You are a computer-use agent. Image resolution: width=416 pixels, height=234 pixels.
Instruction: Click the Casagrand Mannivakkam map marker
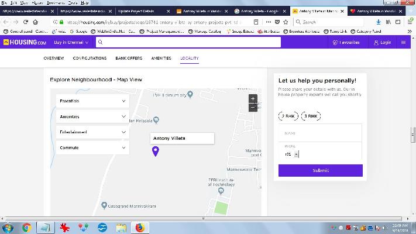(x=104, y=205)
